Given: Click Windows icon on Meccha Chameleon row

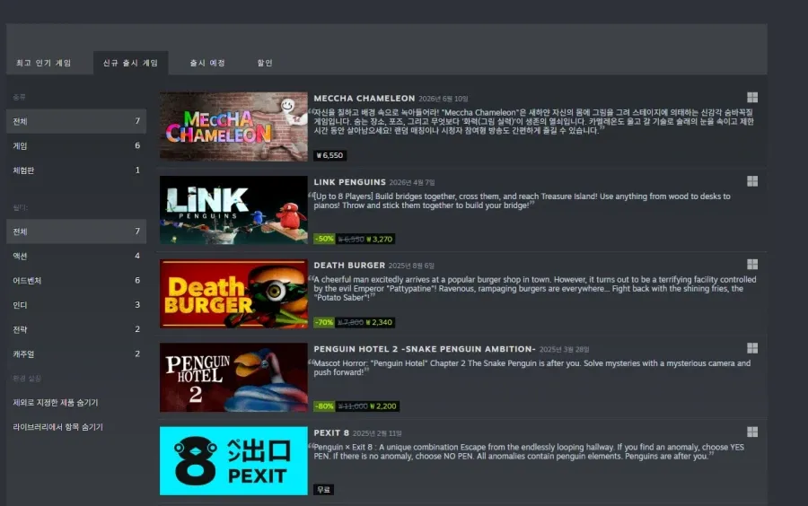Looking at the screenshot, I should pyautogui.click(x=752, y=97).
